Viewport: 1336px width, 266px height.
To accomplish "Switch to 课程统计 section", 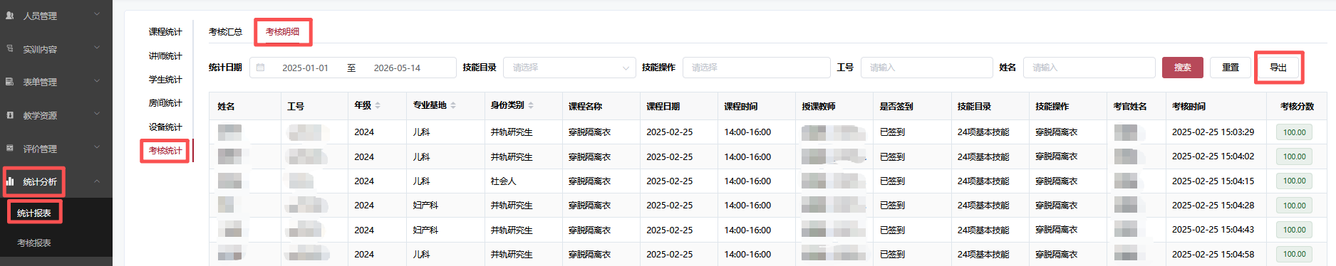I will coord(165,31).
